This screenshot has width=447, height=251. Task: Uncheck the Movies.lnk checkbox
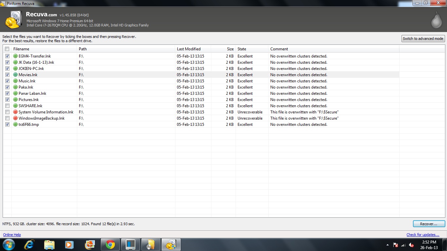pyautogui.click(x=7, y=75)
